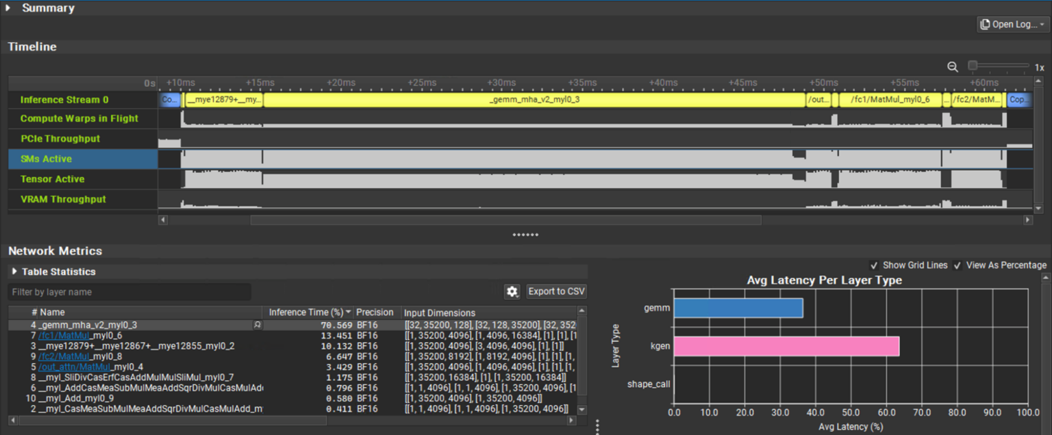This screenshot has height=435, width=1052.
Task: Uncheck Show Grid Lines
Action: pyautogui.click(x=875, y=265)
